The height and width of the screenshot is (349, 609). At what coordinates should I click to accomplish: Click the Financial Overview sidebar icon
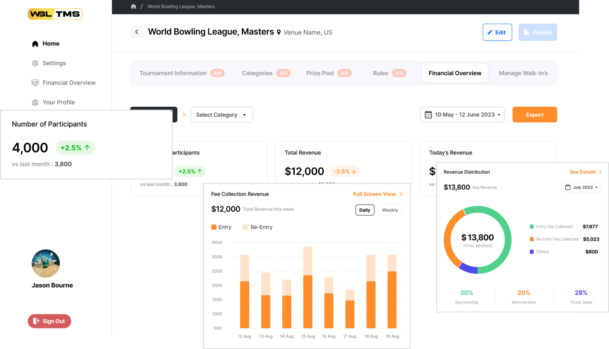pos(35,83)
